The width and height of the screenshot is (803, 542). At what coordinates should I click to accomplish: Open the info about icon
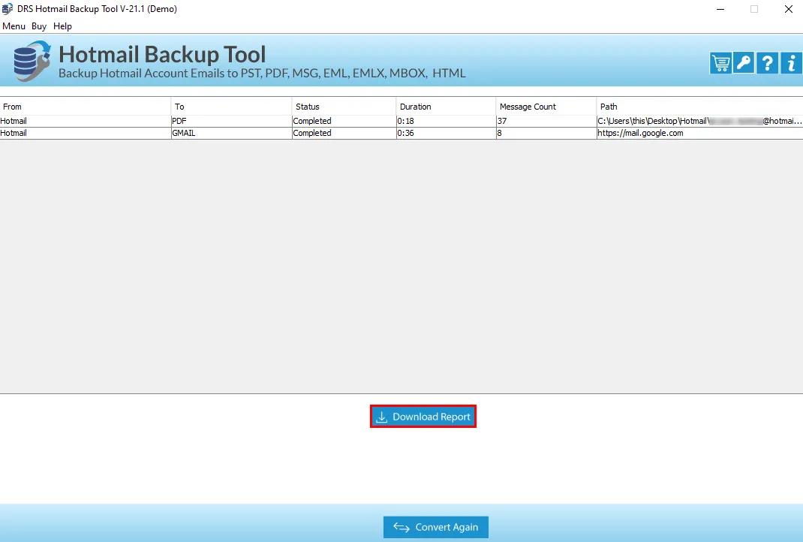(791, 64)
